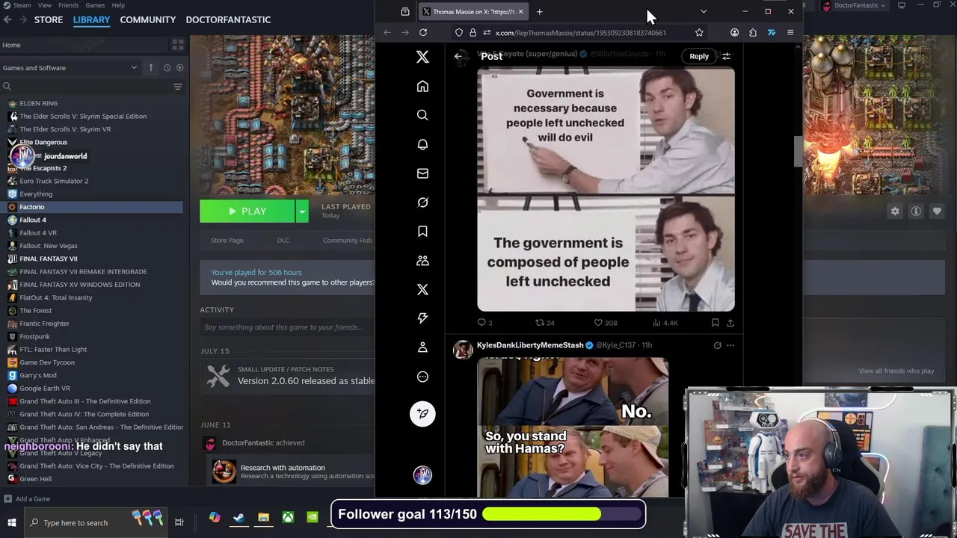Click Grok icon on KylesDankLibertyMemeStash post
This screenshot has width=957, height=538.
pyautogui.click(x=717, y=345)
